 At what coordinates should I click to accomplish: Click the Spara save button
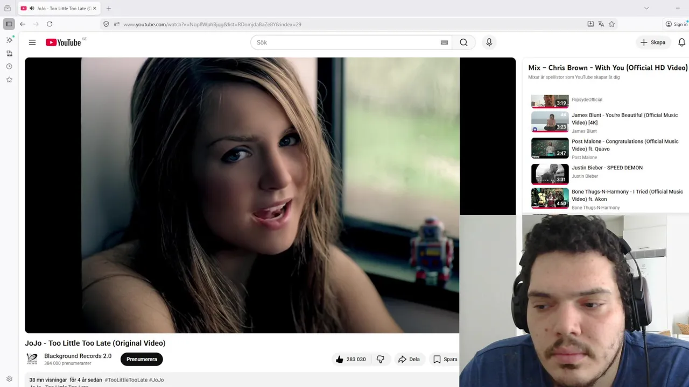tap(445, 359)
